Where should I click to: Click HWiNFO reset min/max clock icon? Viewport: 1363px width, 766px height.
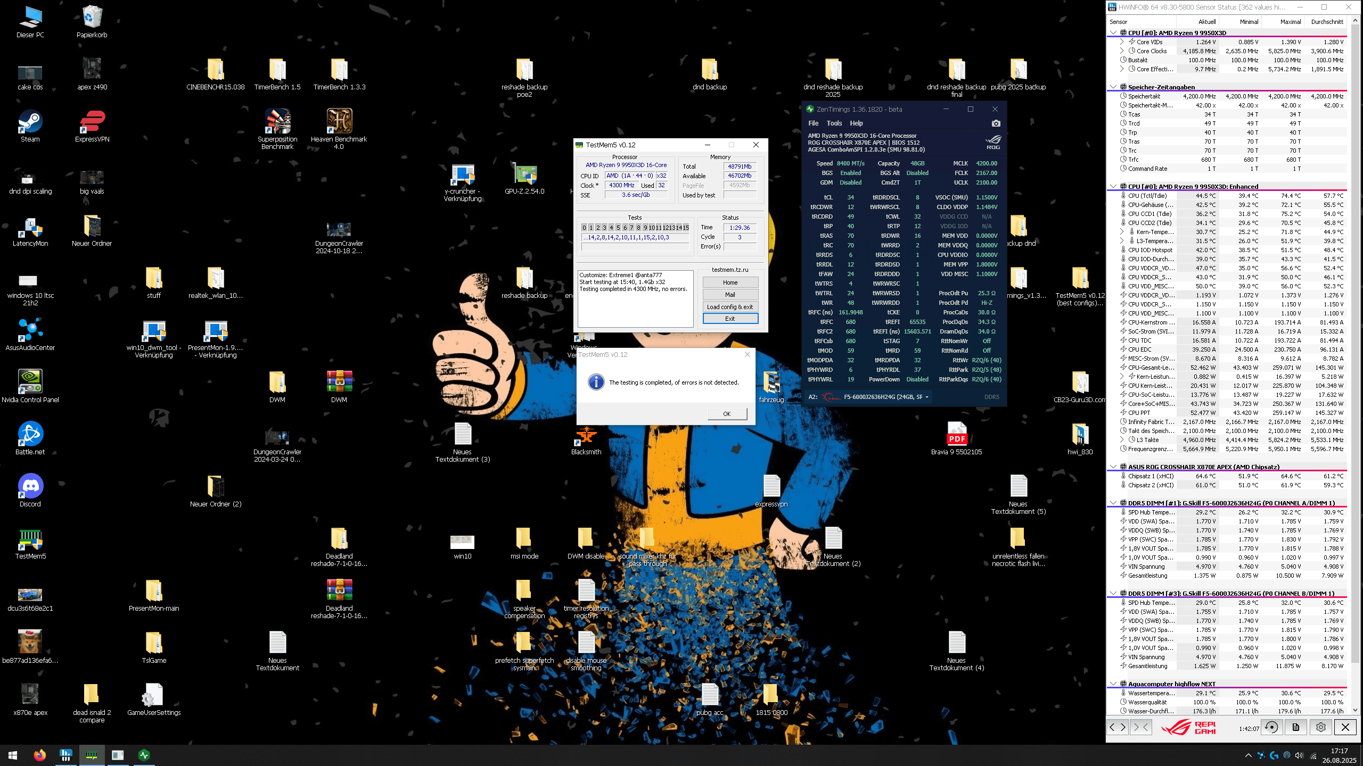coord(1271,727)
